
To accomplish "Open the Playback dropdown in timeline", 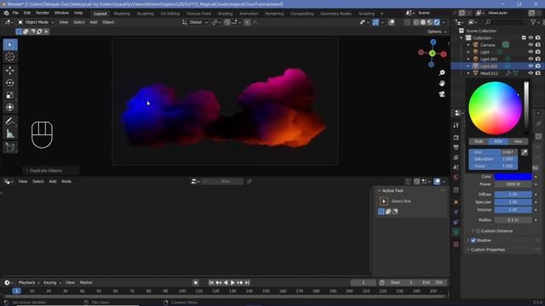I will click(28, 282).
